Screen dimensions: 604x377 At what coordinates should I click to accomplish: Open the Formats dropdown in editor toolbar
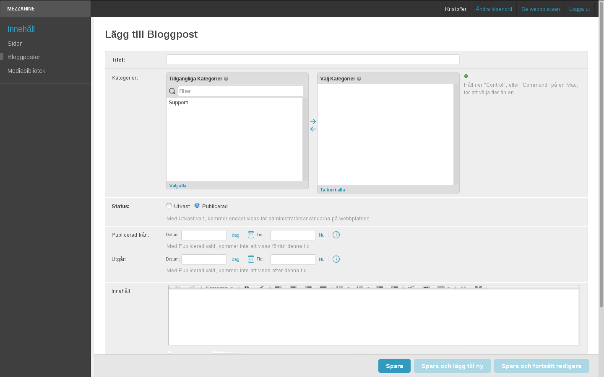pos(219,287)
